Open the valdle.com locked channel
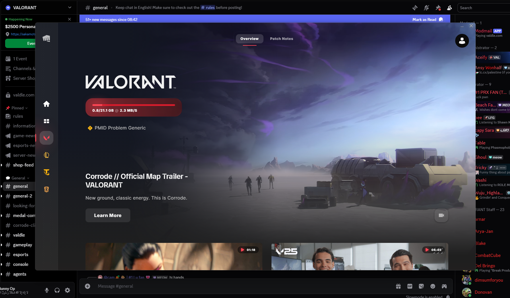 click(x=20, y=95)
